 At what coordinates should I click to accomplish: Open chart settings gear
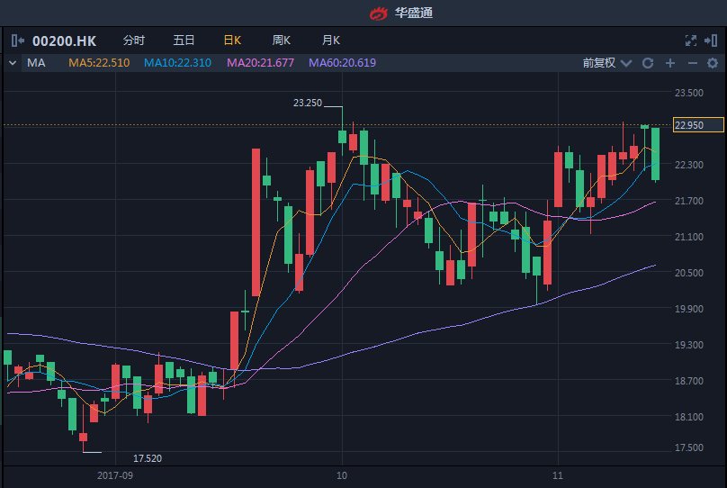(713, 63)
